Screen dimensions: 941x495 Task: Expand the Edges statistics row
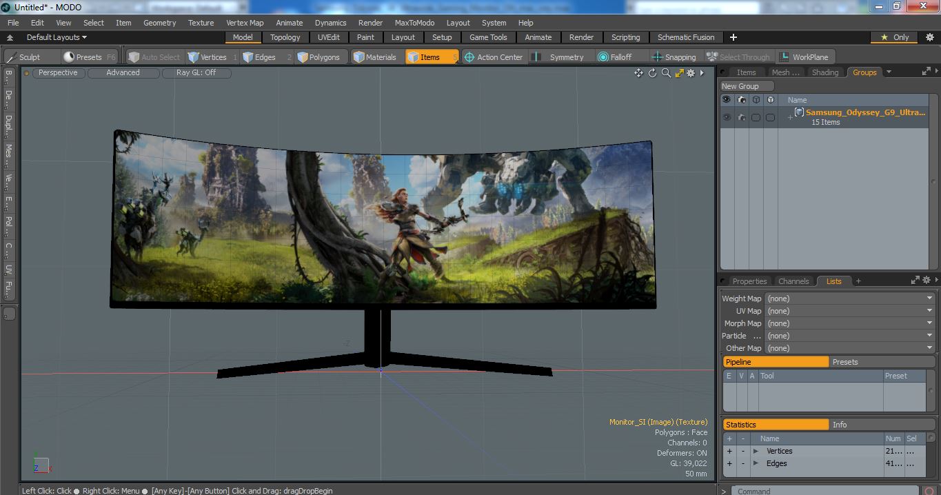pos(756,463)
